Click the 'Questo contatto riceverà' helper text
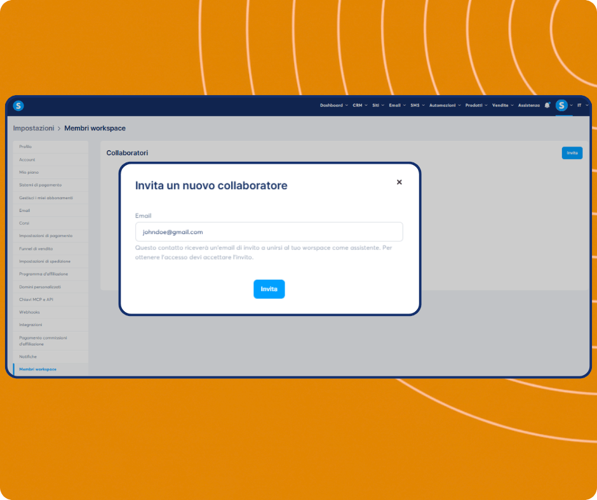 pos(264,253)
